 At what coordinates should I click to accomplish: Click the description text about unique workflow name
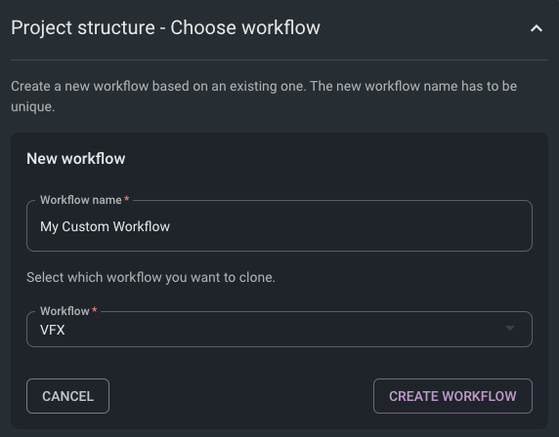264,97
